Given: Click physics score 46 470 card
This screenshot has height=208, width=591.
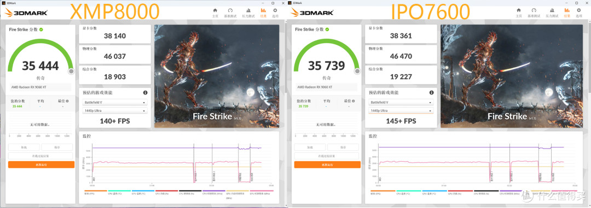Looking at the screenshot, I should point(401,54).
